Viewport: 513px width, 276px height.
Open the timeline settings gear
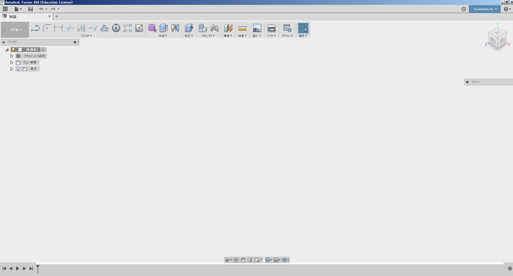510,268
